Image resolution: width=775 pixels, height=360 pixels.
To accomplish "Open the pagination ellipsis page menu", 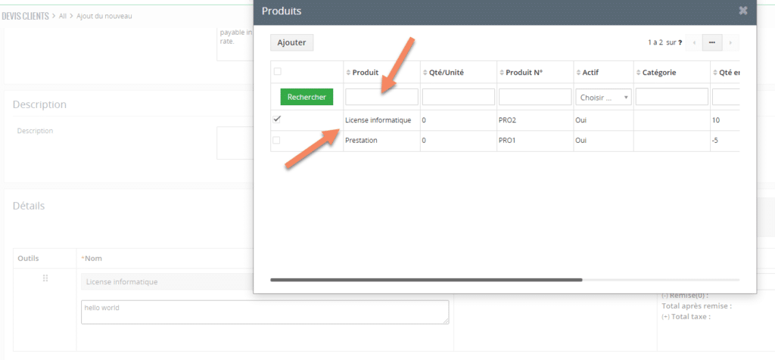I will click(x=712, y=43).
